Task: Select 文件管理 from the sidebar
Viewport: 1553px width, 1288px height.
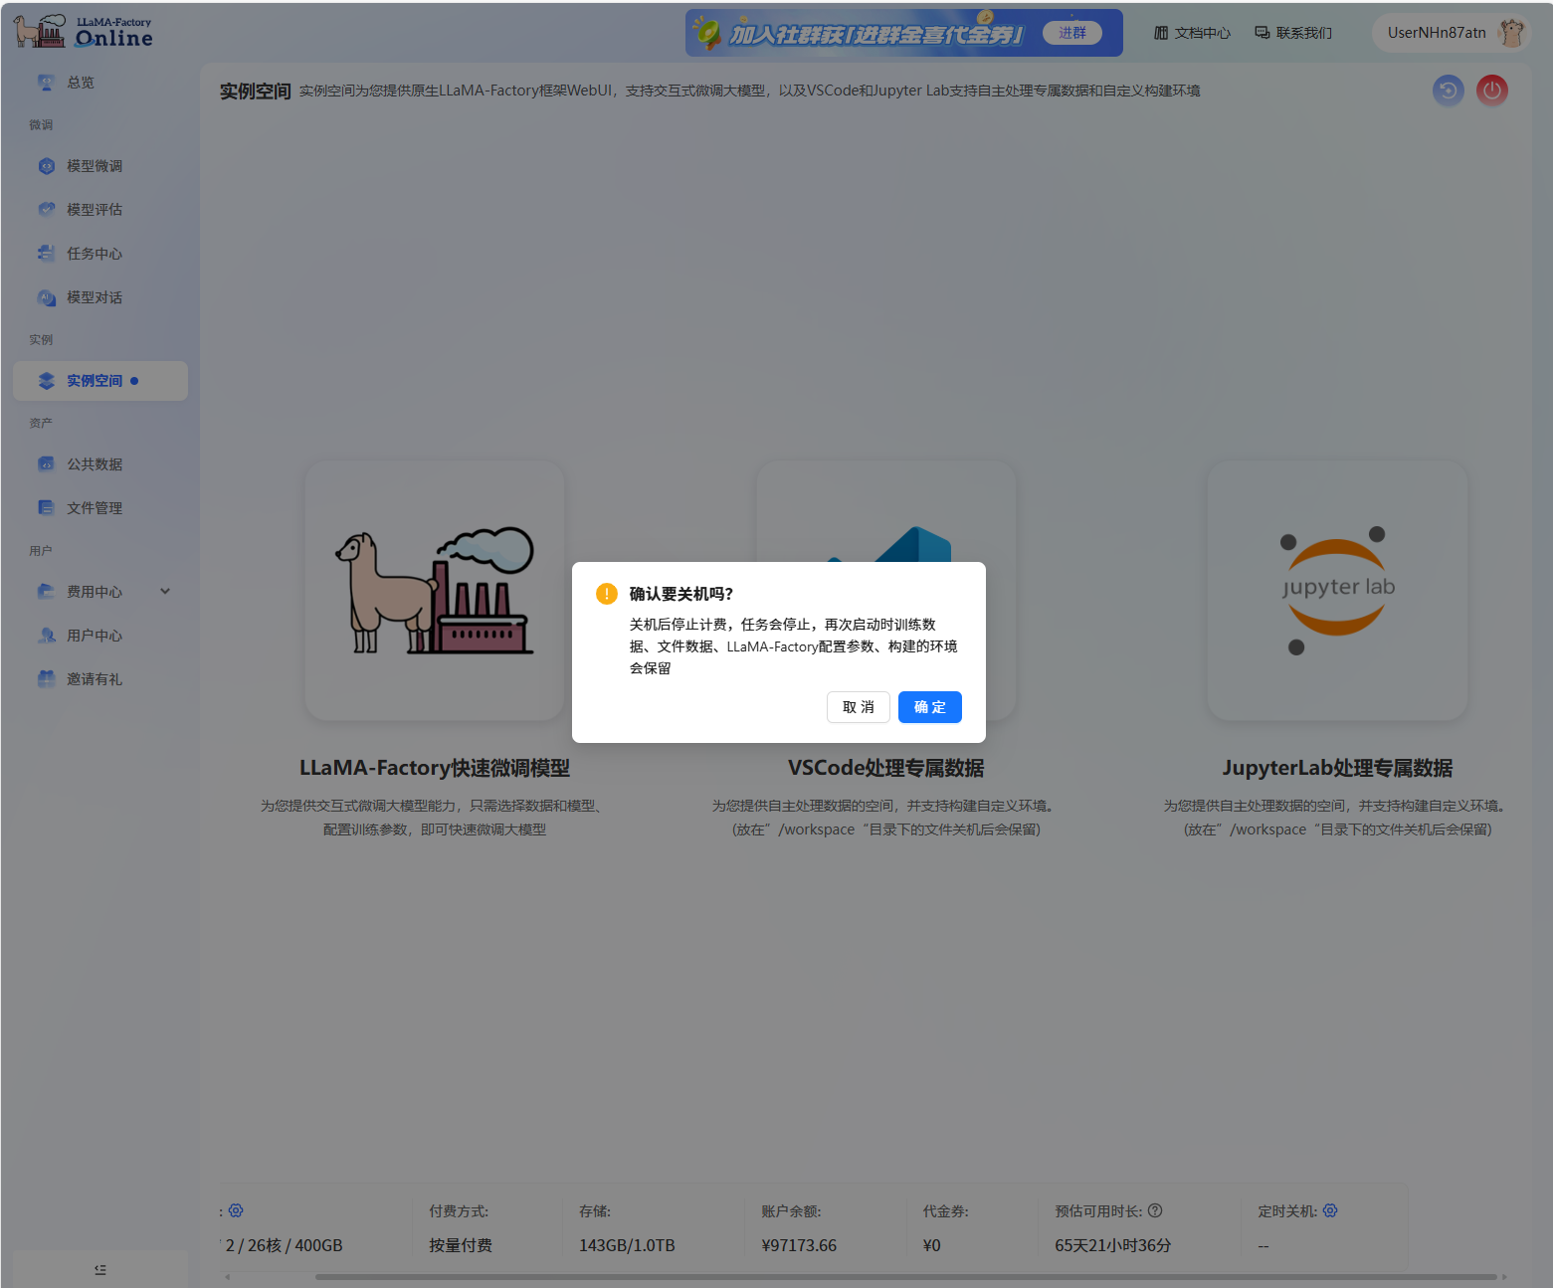Action: coord(95,508)
